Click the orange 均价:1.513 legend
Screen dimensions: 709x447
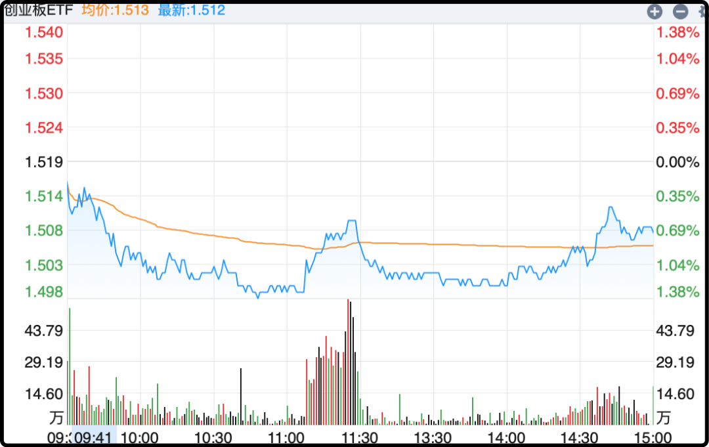[115, 10]
